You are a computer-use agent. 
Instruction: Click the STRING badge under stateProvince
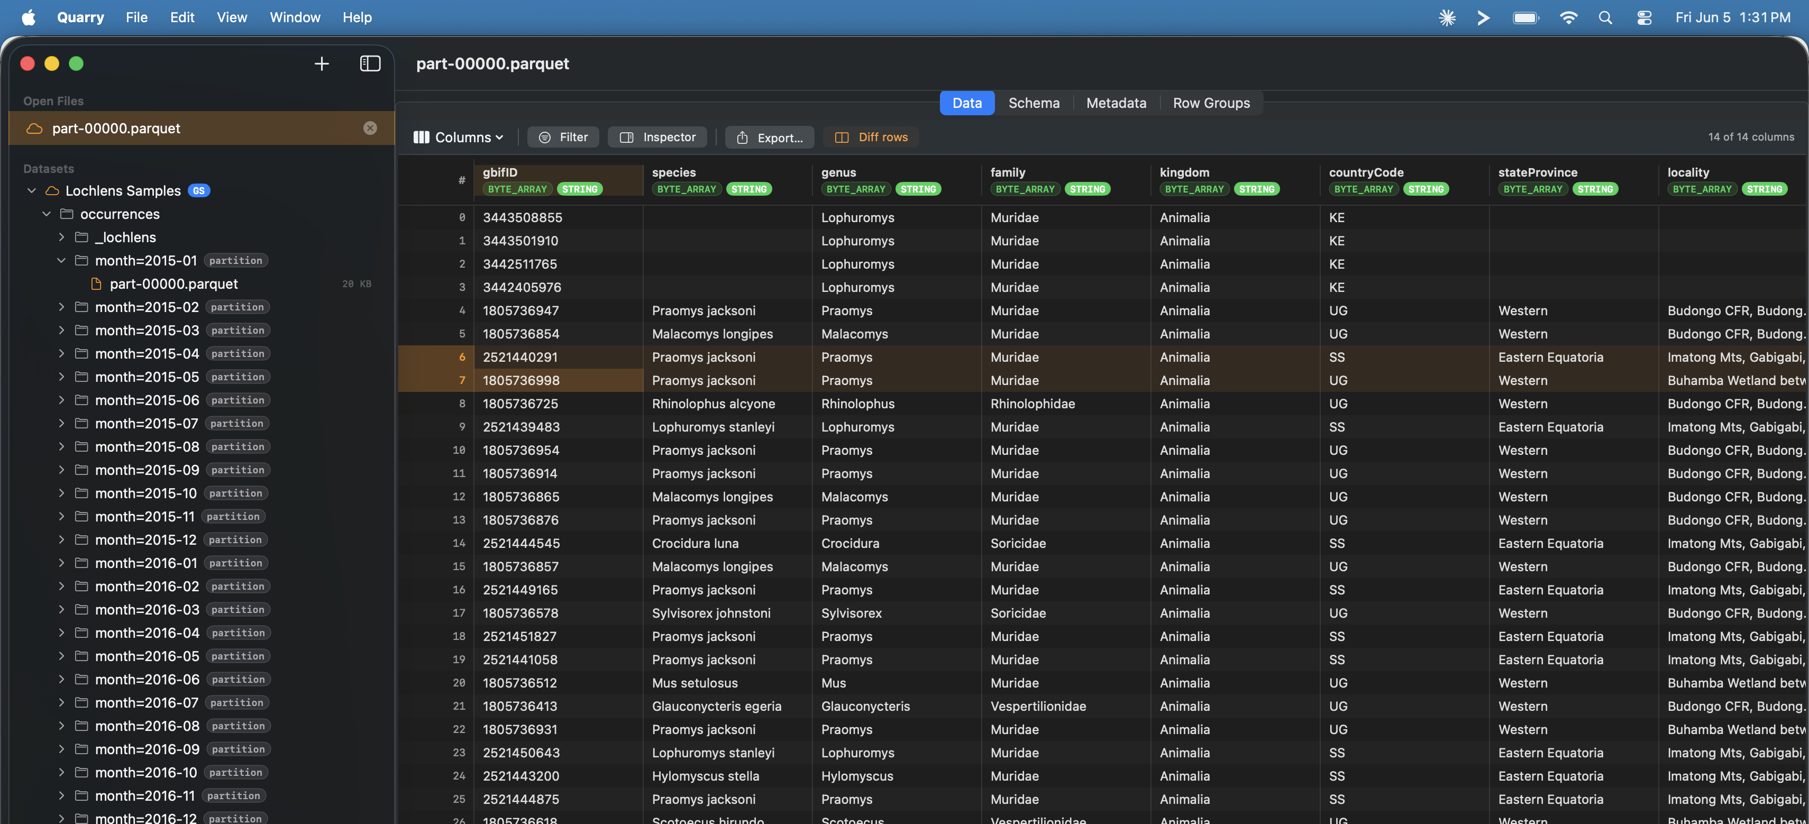point(1595,189)
